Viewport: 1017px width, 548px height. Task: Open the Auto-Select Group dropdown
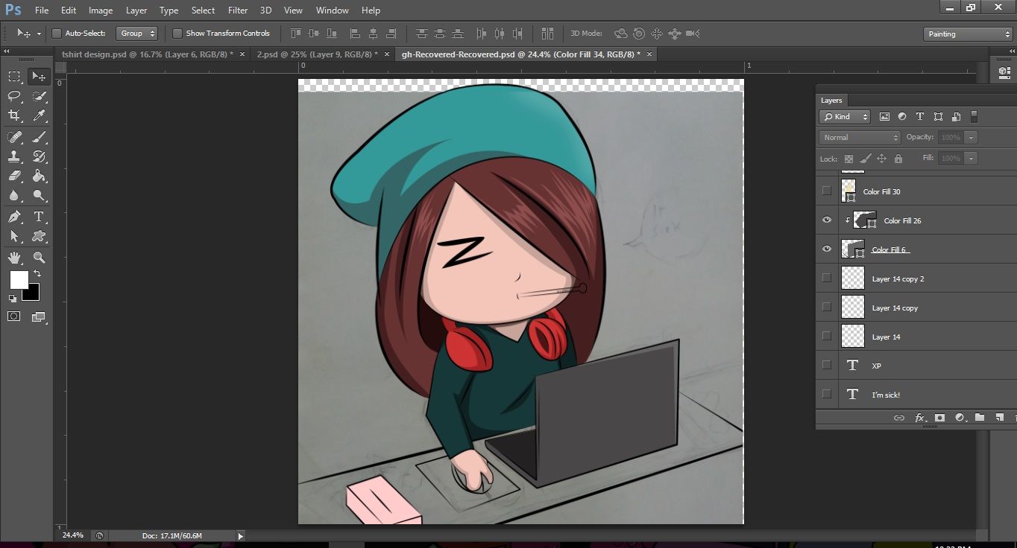(137, 34)
